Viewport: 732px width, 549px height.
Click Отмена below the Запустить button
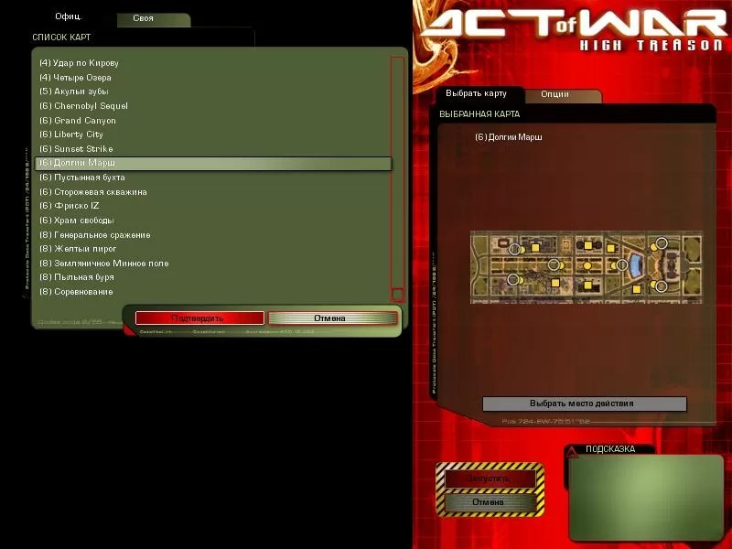coord(490,502)
